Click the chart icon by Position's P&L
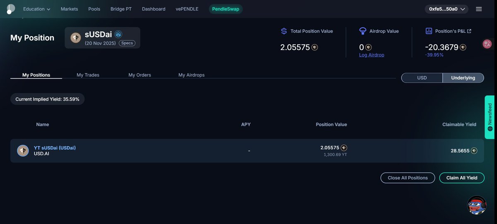The height and width of the screenshot is (224, 497). click(429, 31)
